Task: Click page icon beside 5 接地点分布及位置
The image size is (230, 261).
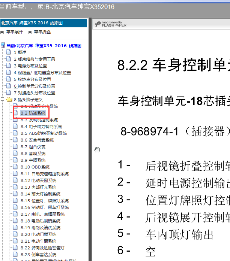Action: tap(9, 79)
